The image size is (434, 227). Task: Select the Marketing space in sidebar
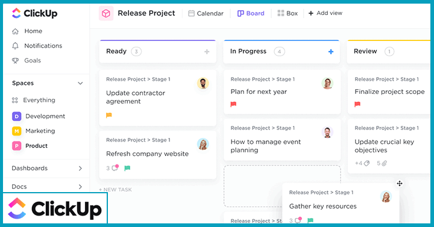34,131
